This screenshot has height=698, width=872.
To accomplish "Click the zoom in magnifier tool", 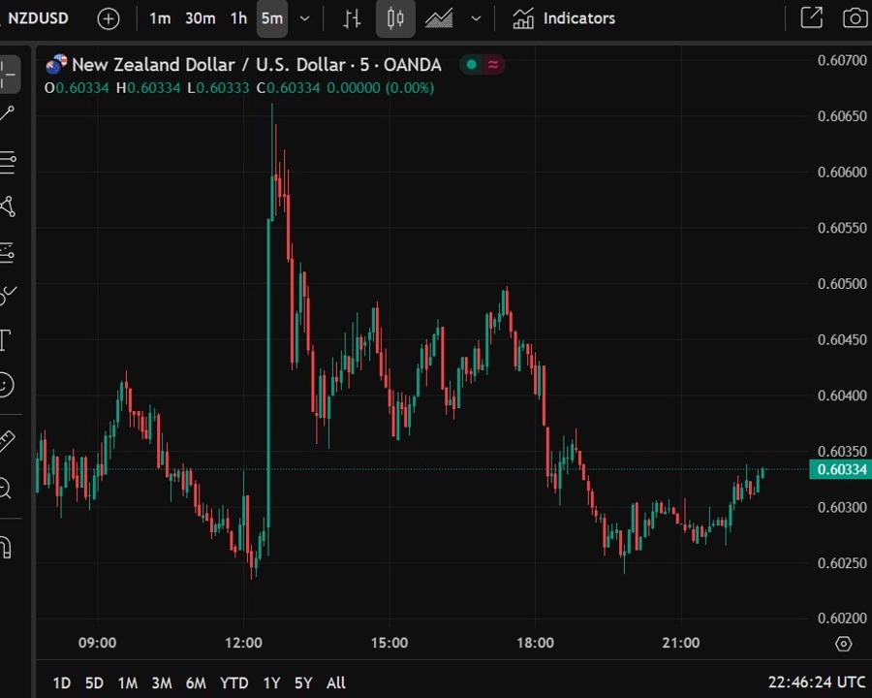I will point(6,488).
